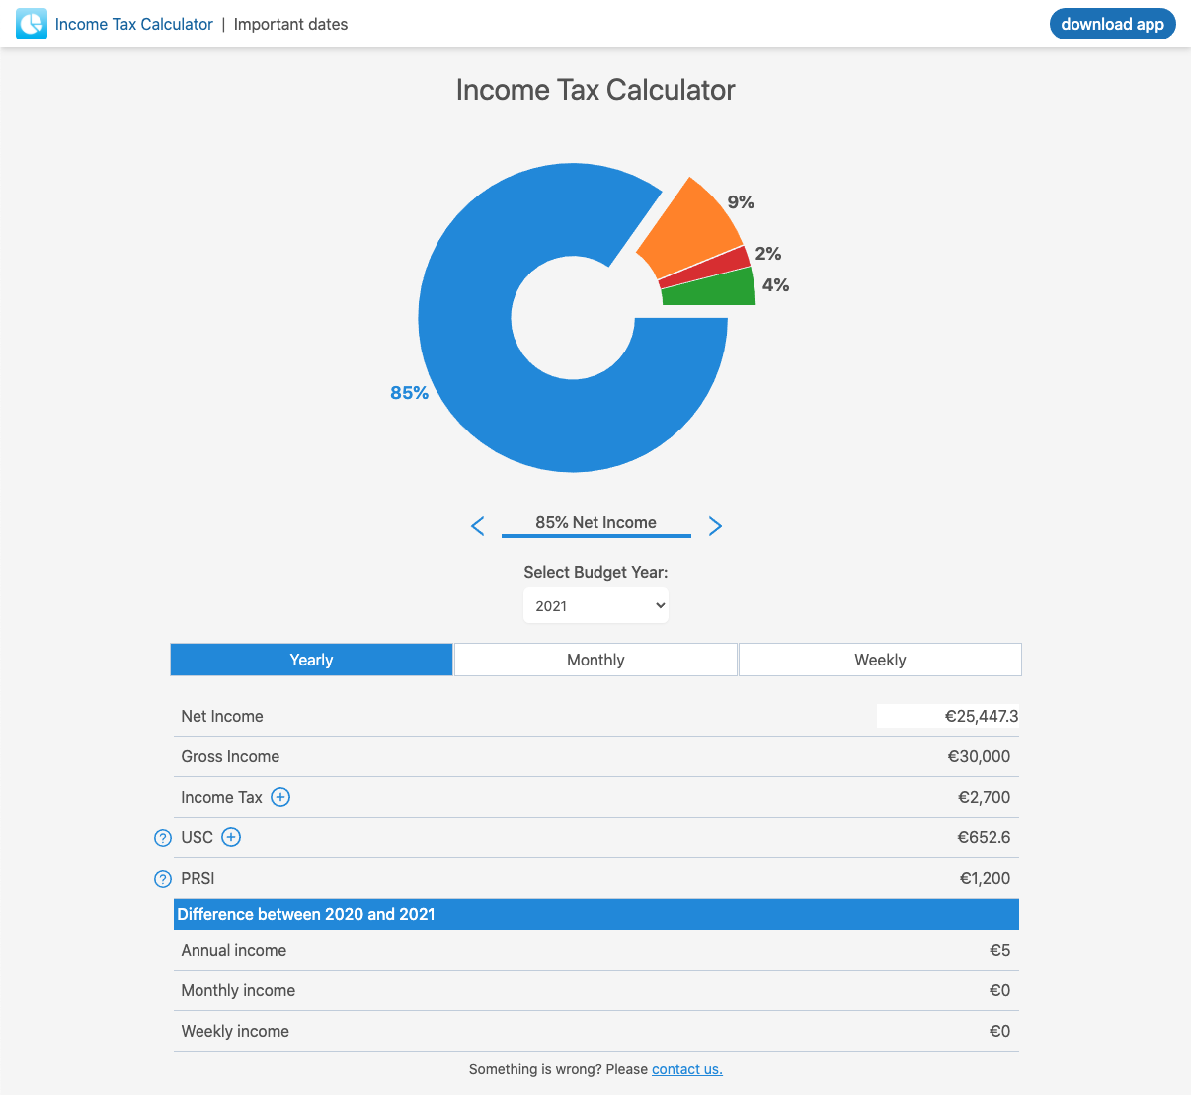
Task: Click the Income Tax Calculator clock logo icon
Action: point(30,23)
